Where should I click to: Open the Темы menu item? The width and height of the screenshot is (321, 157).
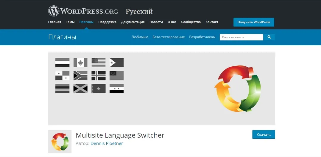(70, 22)
